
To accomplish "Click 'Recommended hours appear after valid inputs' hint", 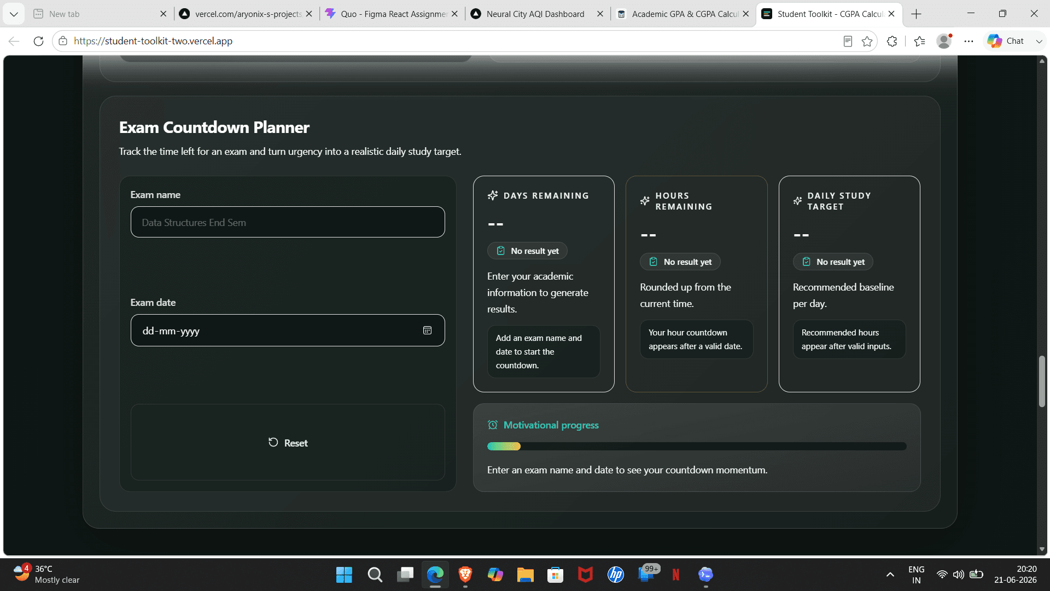I will point(849,339).
